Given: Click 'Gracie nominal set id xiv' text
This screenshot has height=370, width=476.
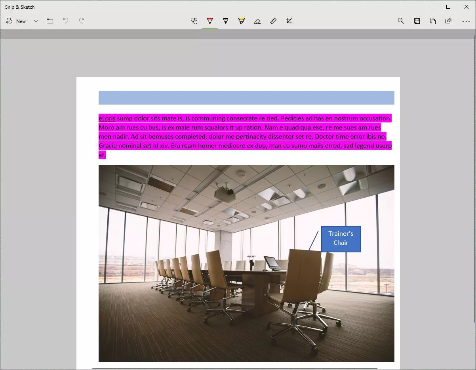Looking at the screenshot, I should [133, 145].
